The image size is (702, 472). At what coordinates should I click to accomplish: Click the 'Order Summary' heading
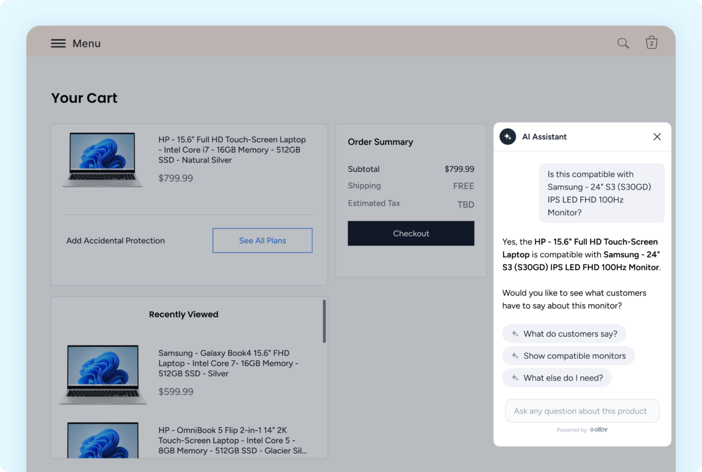point(381,142)
